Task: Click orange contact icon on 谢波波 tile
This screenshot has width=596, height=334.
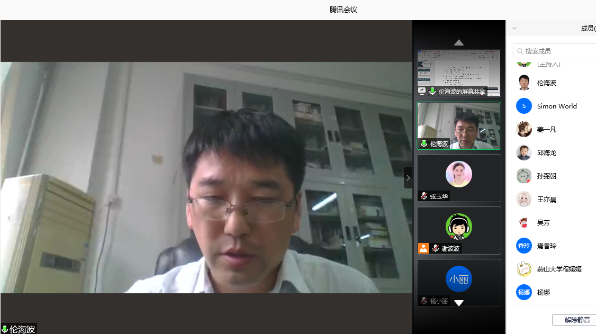Action: (x=423, y=248)
